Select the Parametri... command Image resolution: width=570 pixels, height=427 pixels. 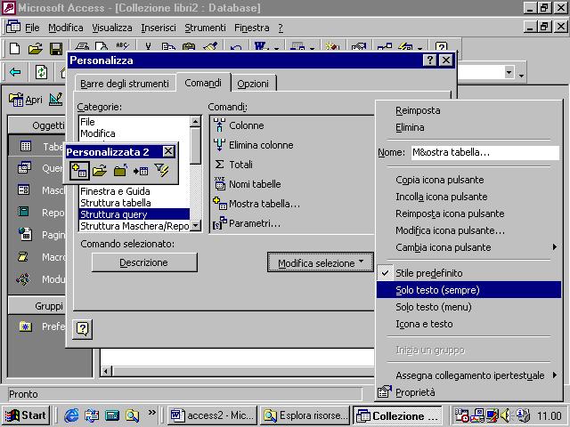coord(247,223)
